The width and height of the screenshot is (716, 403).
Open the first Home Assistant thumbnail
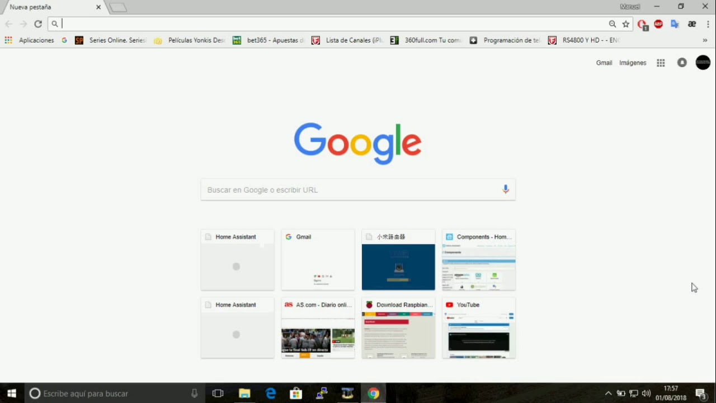pyautogui.click(x=237, y=260)
